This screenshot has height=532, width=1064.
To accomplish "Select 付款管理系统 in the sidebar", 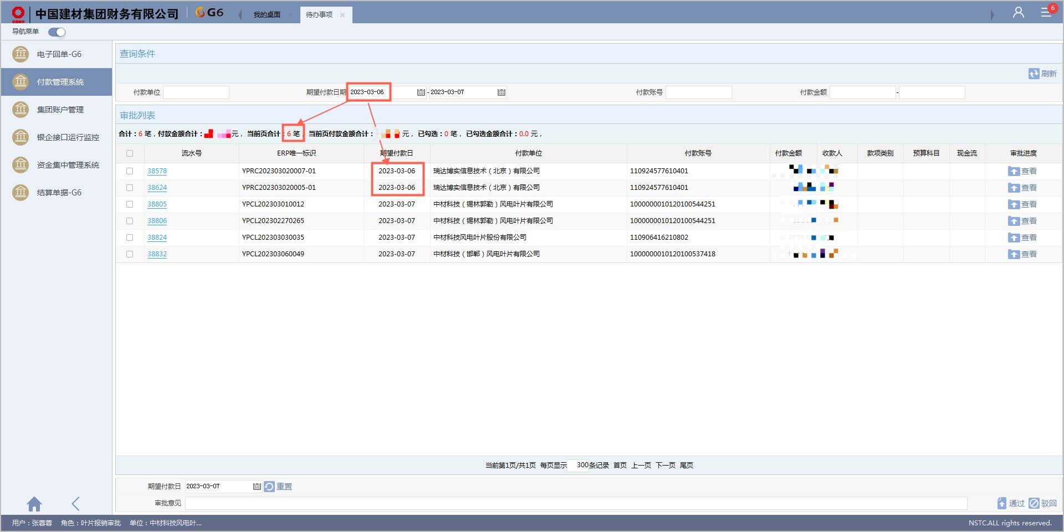I will (57, 82).
